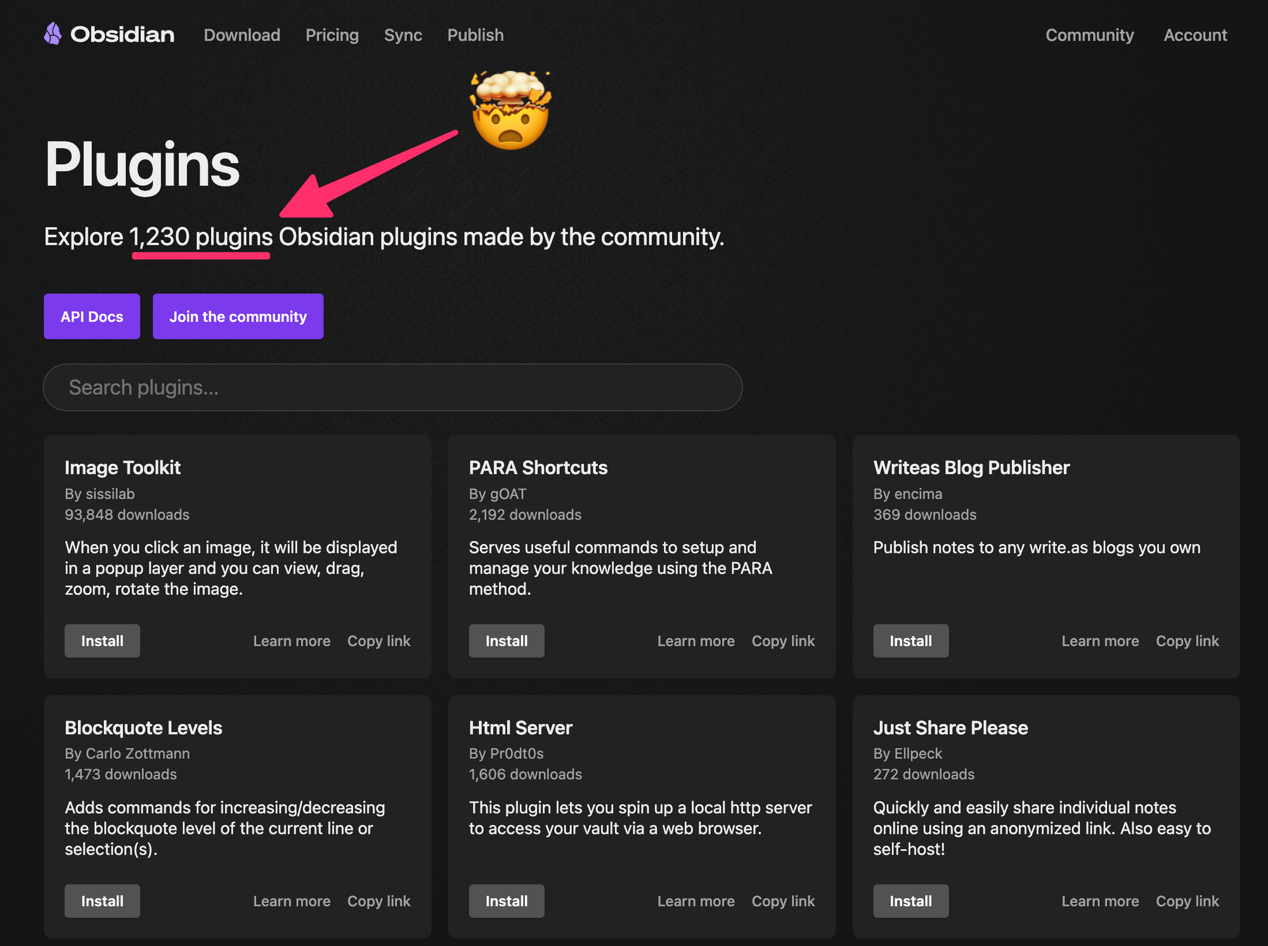Image resolution: width=1268 pixels, height=946 pixels.
Task: Click the Obsidian crystal logo icon
Action: 53,34
